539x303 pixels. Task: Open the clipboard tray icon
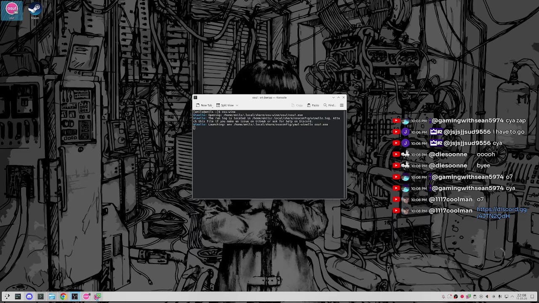[475, 297]
